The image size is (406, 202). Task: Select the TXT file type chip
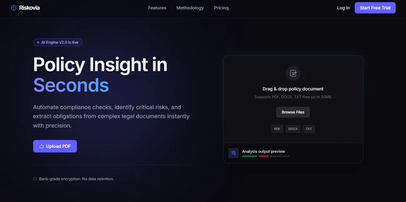click(x=309, y=129)
